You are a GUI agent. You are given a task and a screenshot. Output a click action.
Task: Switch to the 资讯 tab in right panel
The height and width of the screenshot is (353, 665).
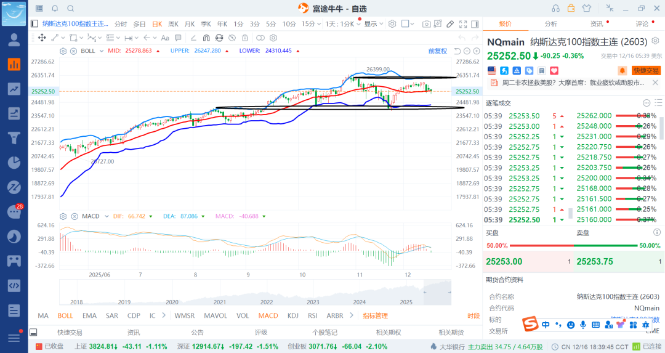[x=596, y=24]
